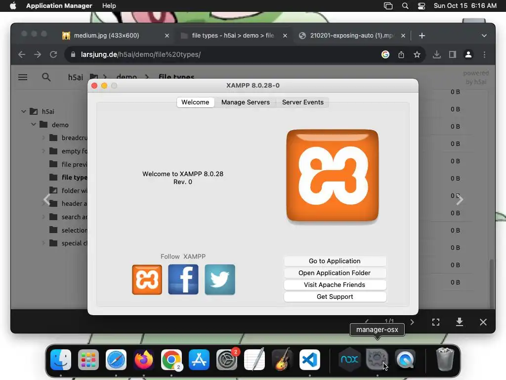Image resolution: width=506 pixels, height=380 pixels.
Task: Share this page from Chrome address bar
Action: coord(401,54)
